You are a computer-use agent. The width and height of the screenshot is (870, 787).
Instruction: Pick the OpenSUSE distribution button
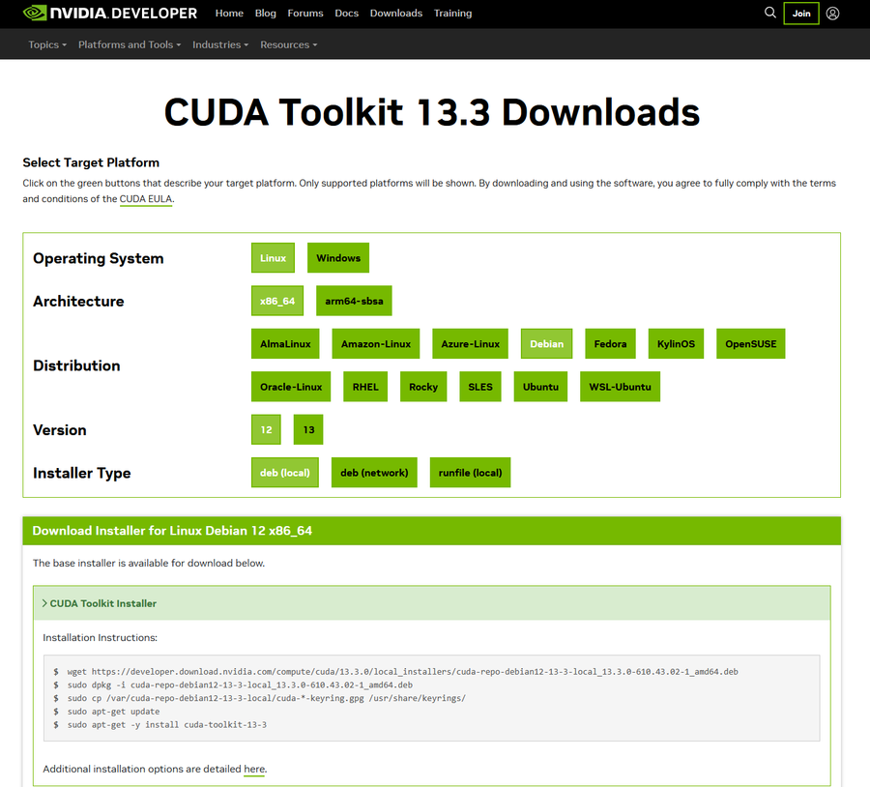tap(751, 343)
